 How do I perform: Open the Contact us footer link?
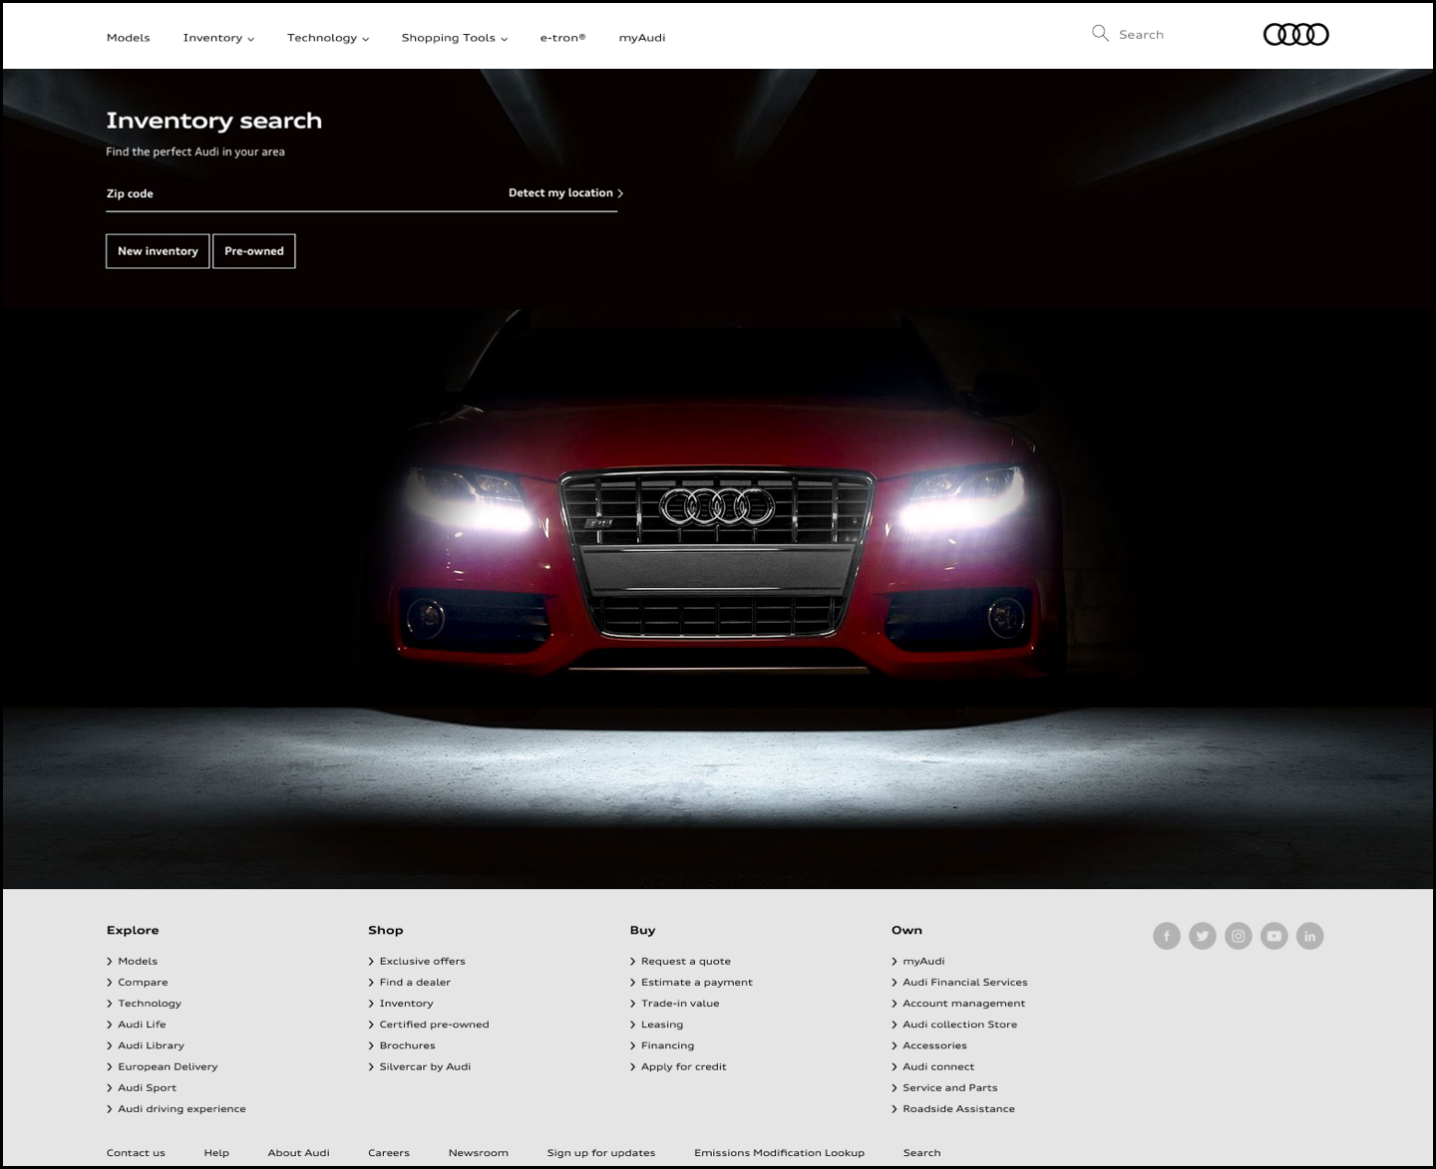coord(136,1153)
